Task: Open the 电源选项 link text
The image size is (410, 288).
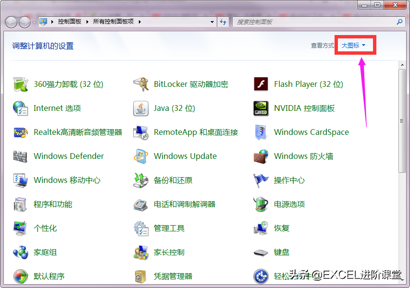Action: [289, 204]
